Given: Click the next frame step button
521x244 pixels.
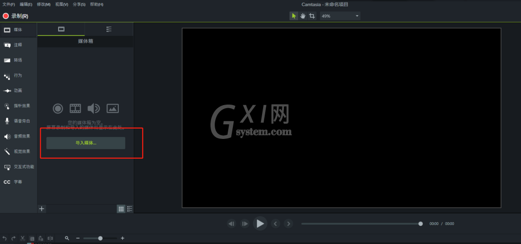Looking at the screenshot, I should (244, 224).
